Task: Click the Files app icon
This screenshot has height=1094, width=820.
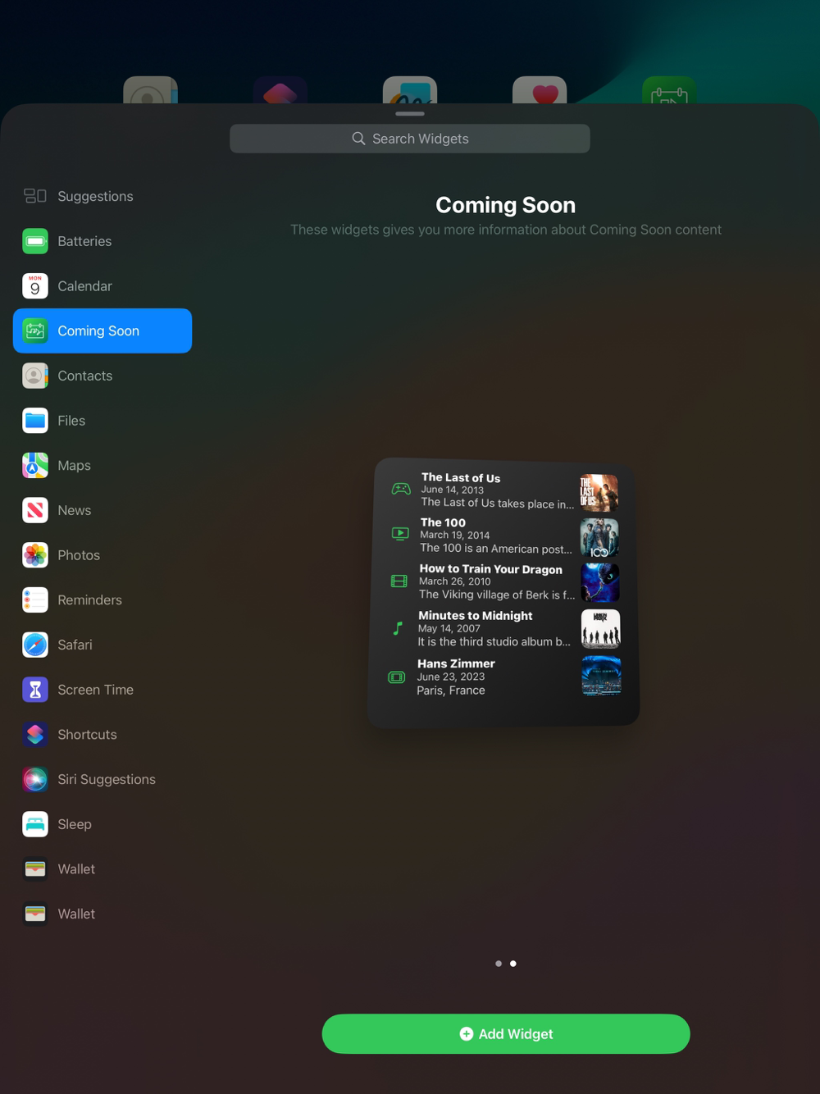Action: click(35, 421)
